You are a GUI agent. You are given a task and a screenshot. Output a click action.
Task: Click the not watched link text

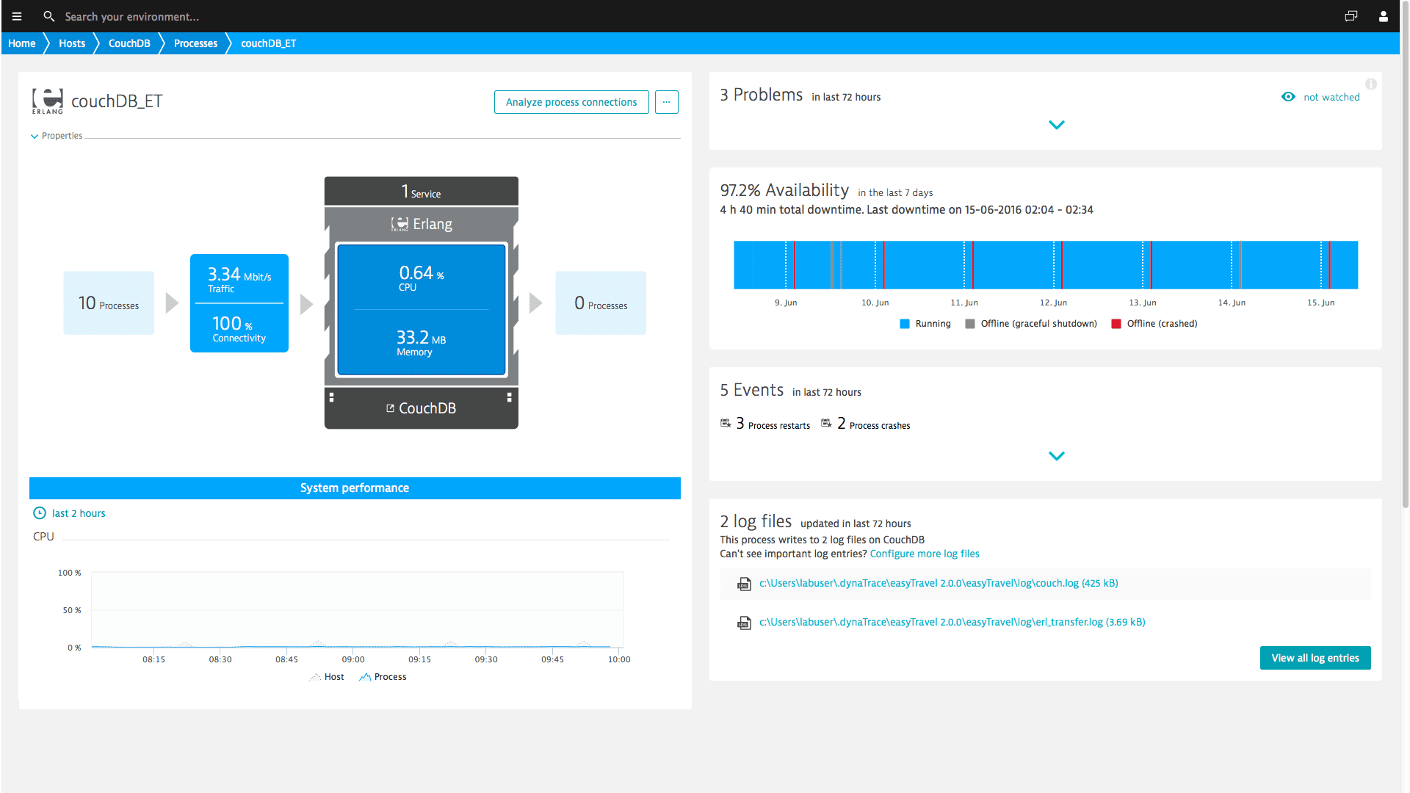1331,97
